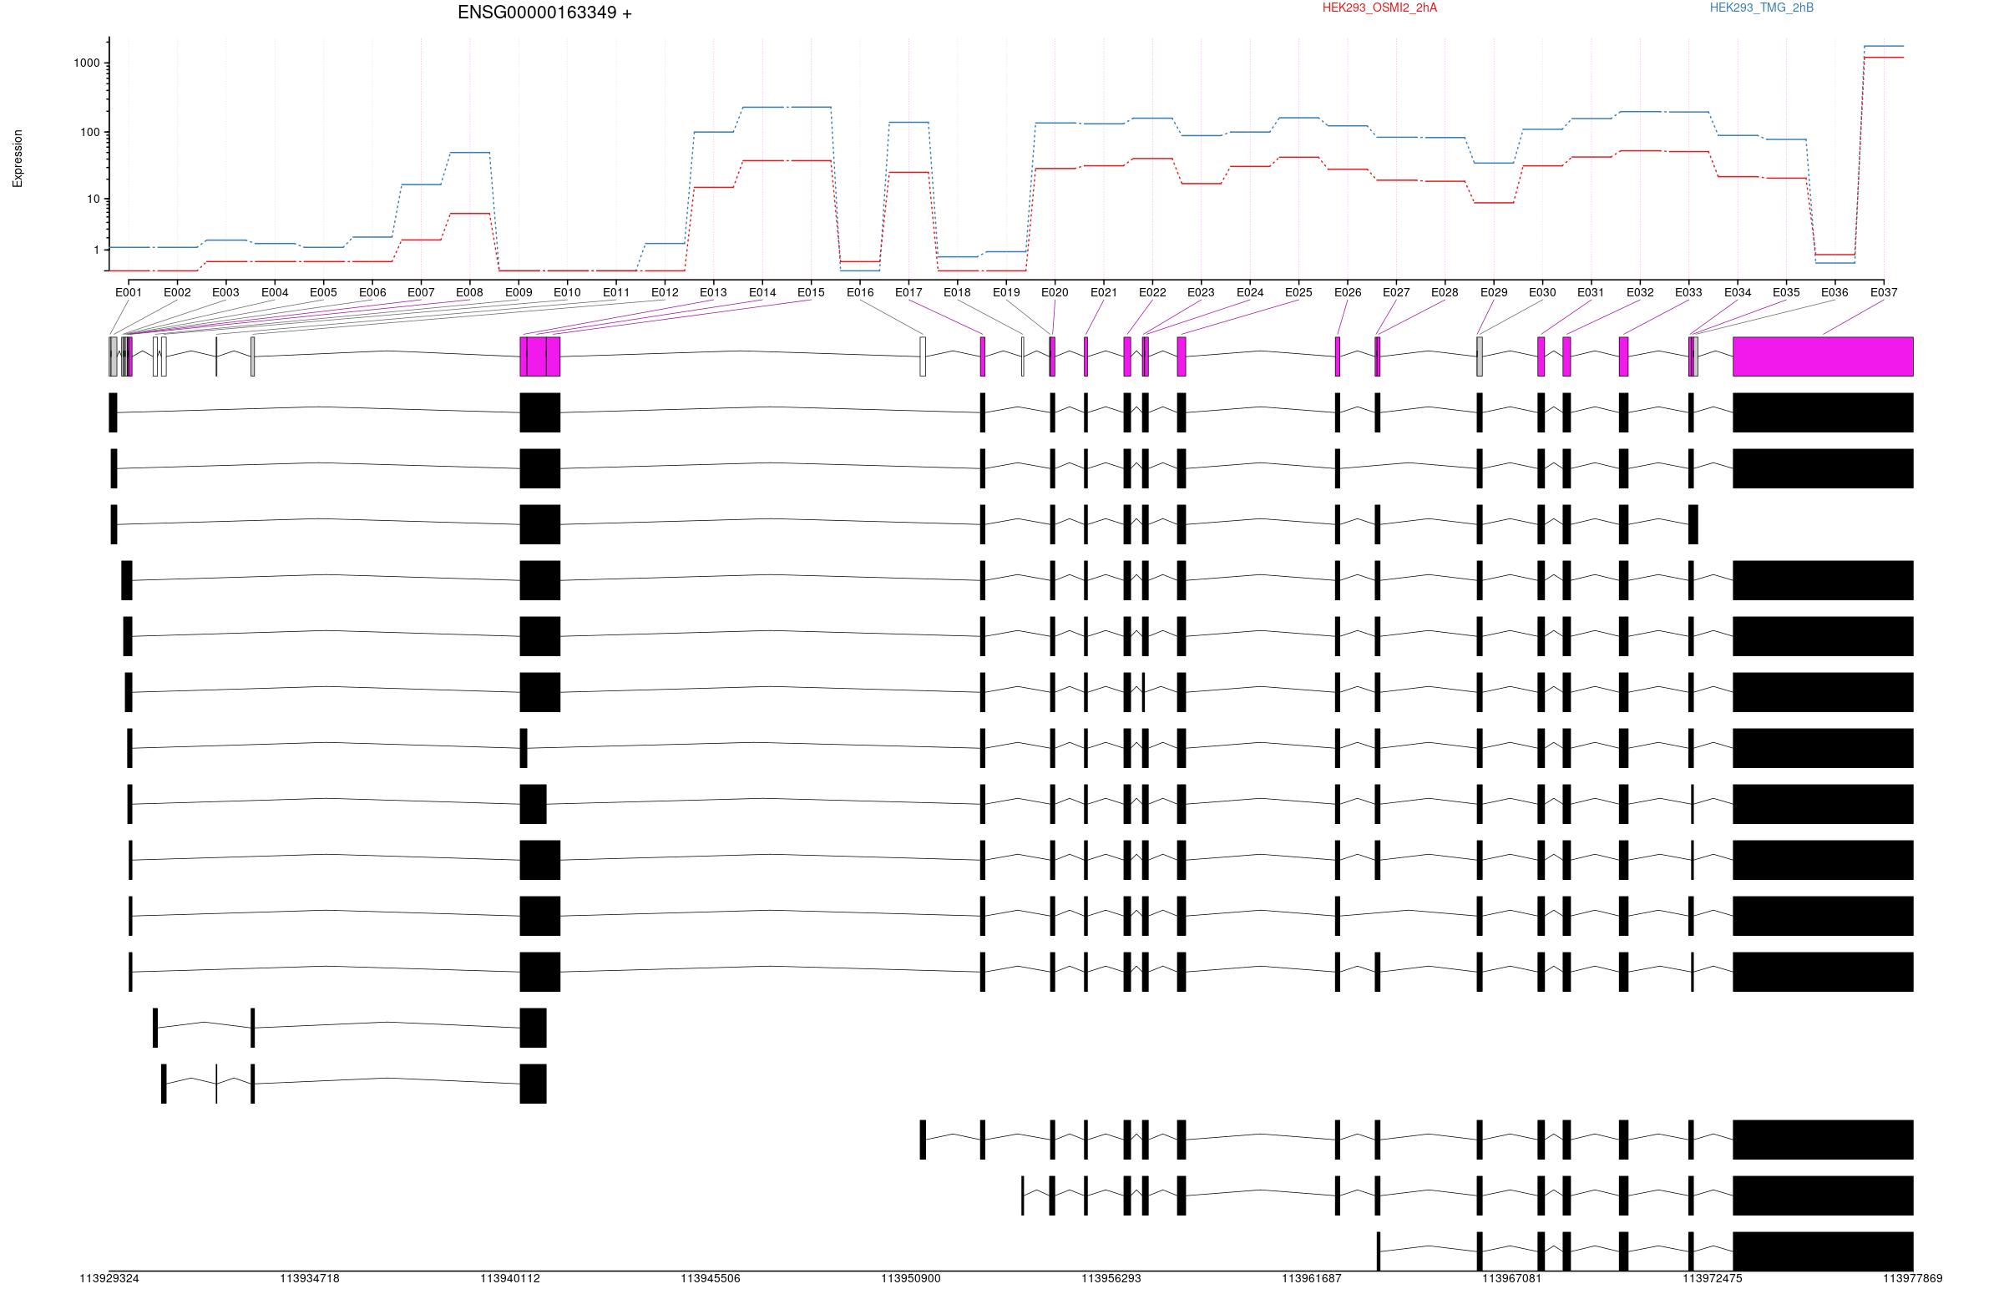2004x1294 pixels.
Task: Pick exon label E003
Action: coord(226,292)
